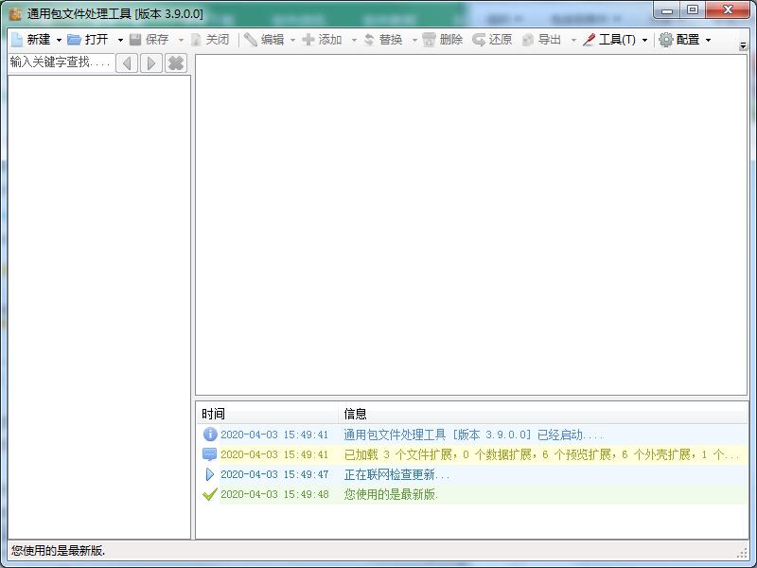The image size is (757, 568).
Task: Click the 删除 (Delete) toolbar button
Action: click(442, 40)
